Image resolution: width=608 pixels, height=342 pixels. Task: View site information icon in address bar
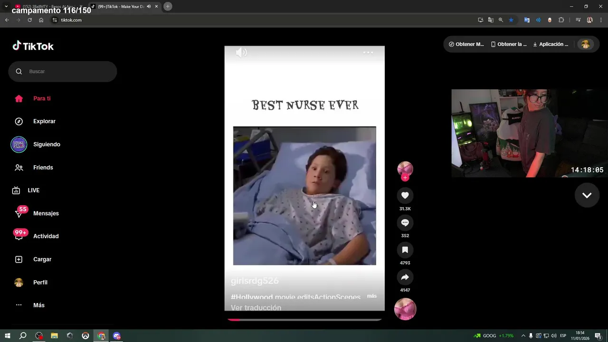(x=55, y=20)
